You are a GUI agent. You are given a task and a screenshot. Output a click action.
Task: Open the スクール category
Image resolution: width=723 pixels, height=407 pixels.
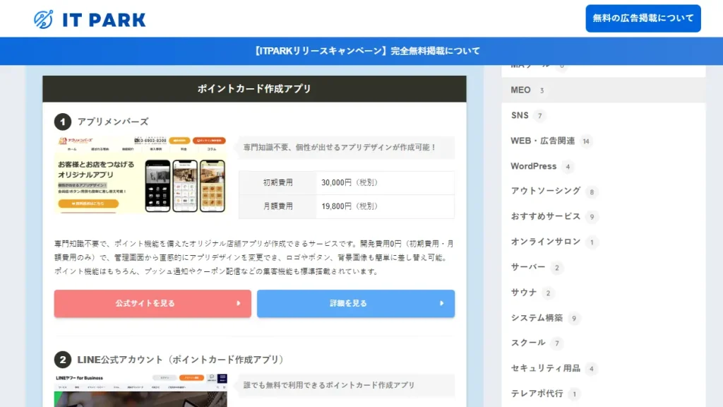(603, 343)
